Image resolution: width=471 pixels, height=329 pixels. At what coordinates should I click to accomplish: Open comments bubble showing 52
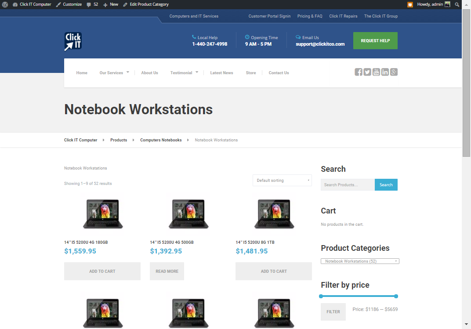click(92, 4)
